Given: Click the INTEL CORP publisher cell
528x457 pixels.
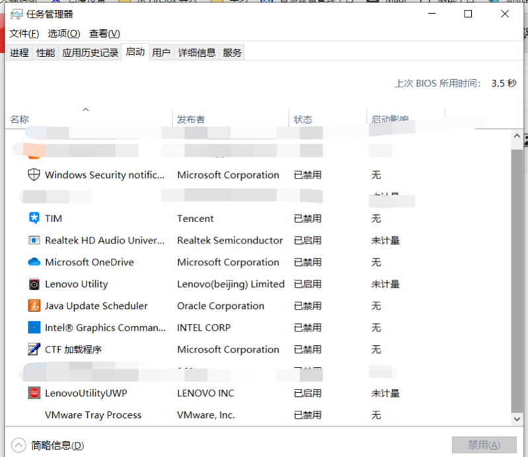Looking at the screenshot, I should 204,327.
